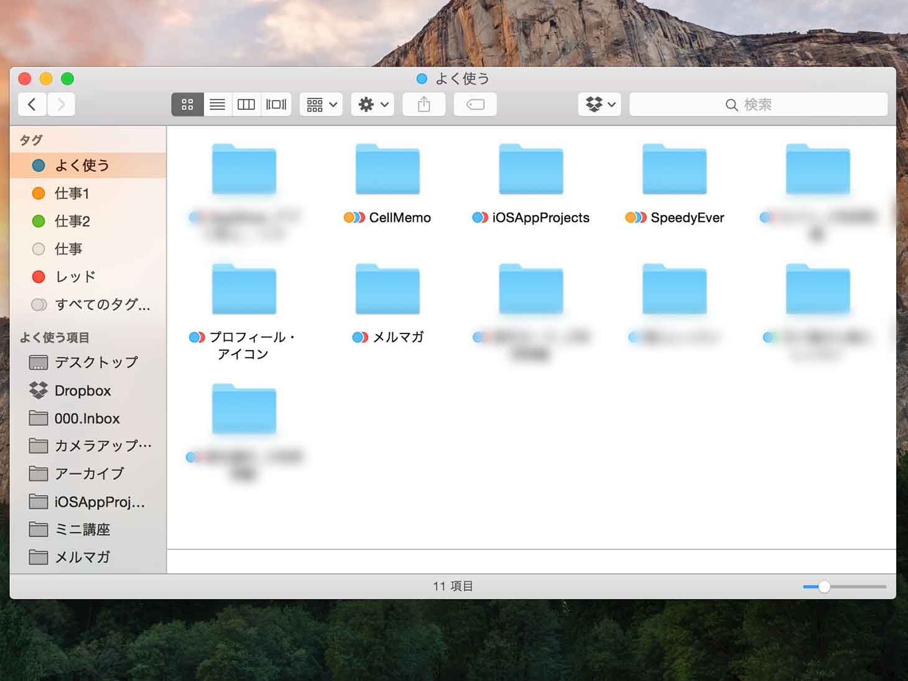Click the よく使う window title

click(x=462, y=78)
